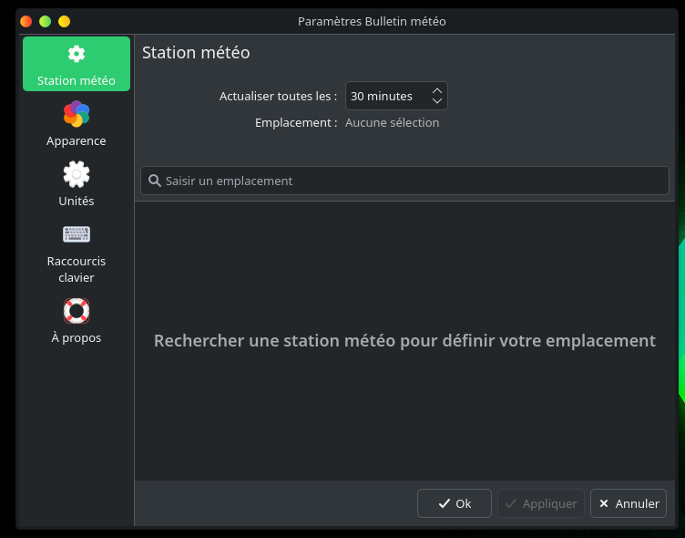
Task: Click the magnifier icon in the search field
Action: tap(155, 181)
